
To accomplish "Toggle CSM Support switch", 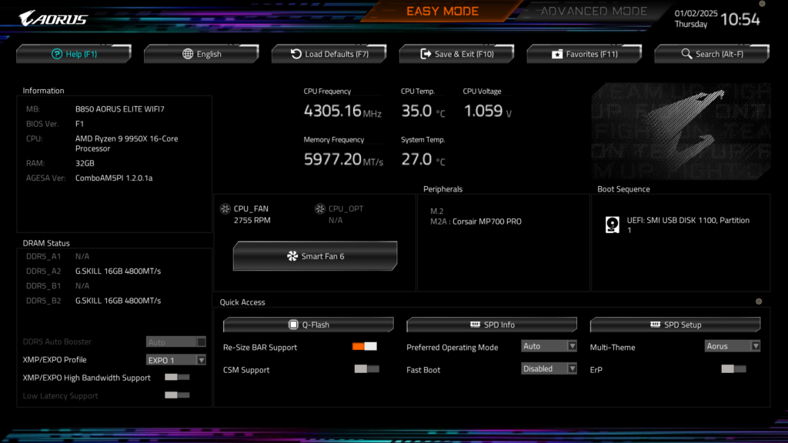I will coord(367,369).
